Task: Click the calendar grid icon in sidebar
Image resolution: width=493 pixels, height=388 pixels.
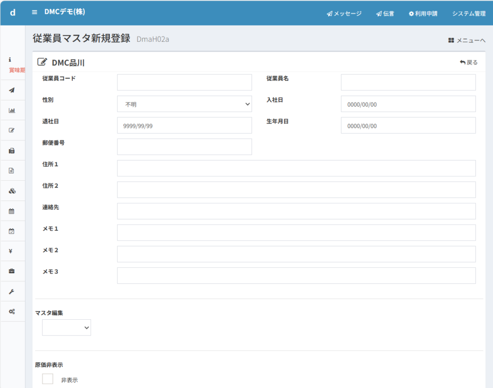Action: click(x=12, y=211)
